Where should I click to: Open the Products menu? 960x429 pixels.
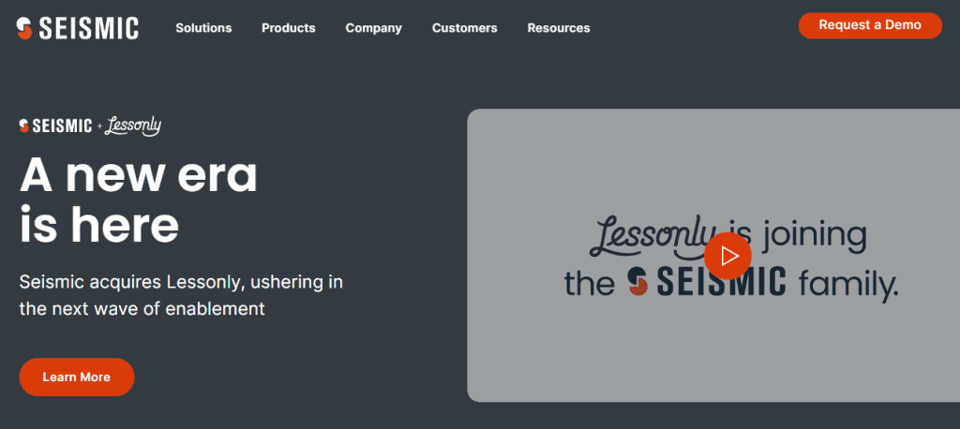289,28
